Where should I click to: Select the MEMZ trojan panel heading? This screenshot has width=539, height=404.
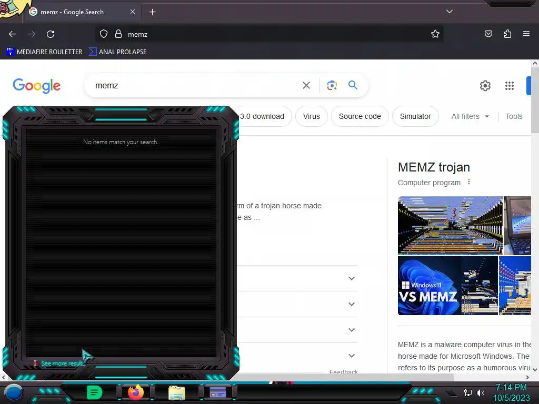click(434, 167)
